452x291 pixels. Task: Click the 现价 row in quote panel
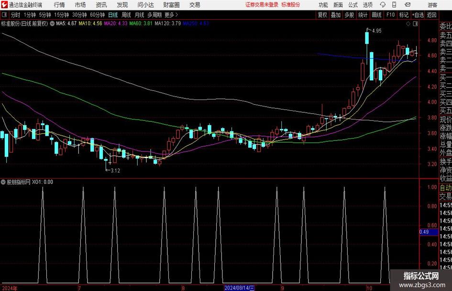[x=446, y=119]
